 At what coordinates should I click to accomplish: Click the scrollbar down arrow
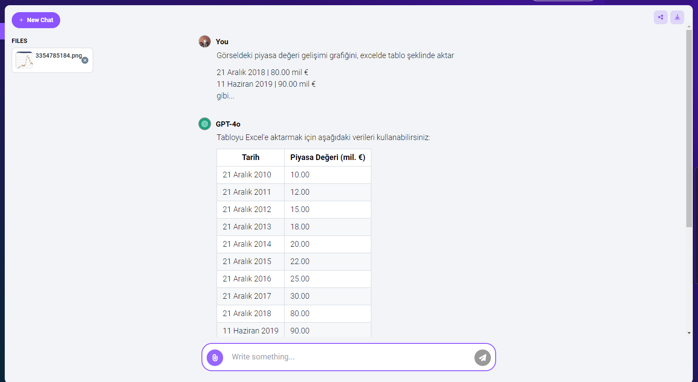coord(689,333)
